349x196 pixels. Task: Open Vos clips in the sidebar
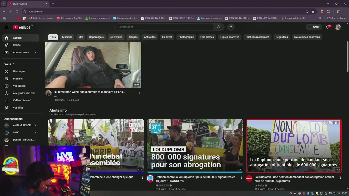click(21, 108)
